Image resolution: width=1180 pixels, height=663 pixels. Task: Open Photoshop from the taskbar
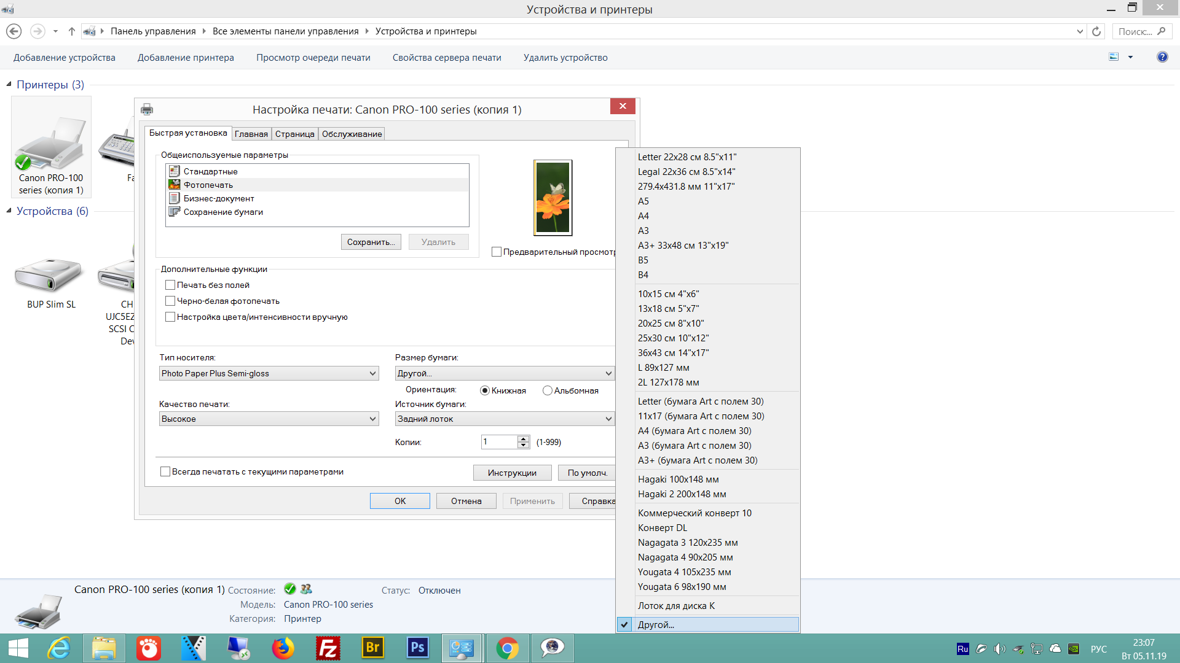click(417, 648)
